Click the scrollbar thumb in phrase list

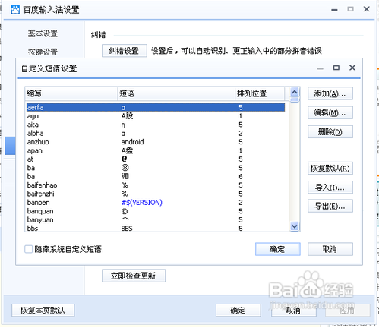(295, 99)
